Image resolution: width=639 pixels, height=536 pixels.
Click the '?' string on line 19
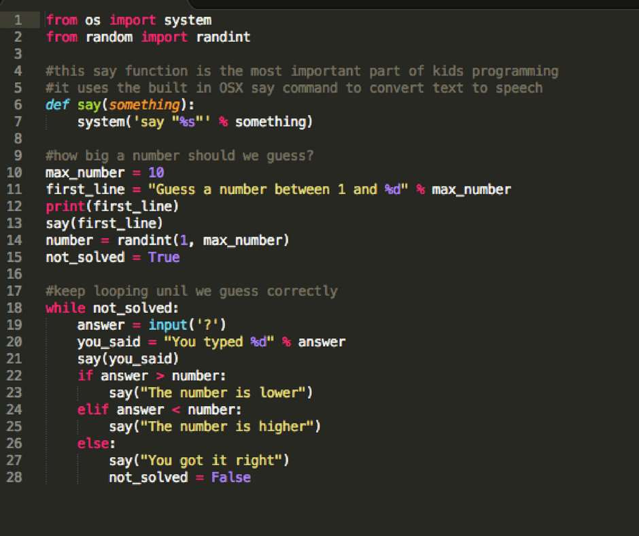click(207, 324)
